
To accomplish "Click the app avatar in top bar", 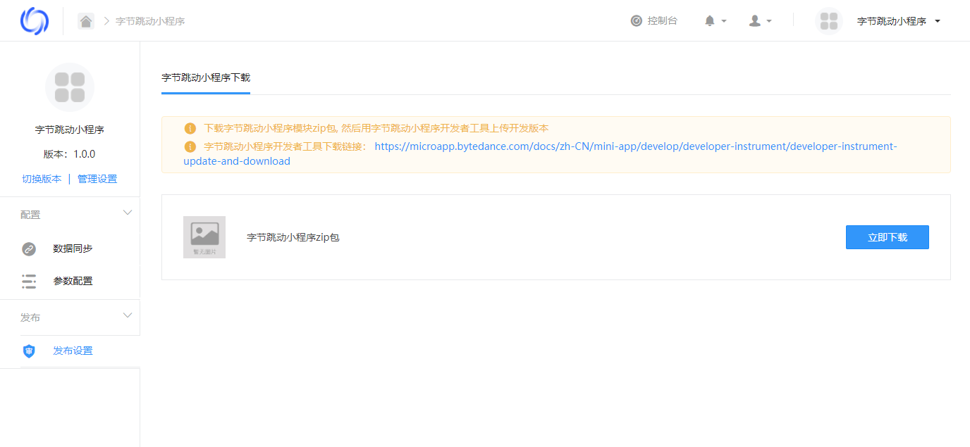I will (829, 21).
